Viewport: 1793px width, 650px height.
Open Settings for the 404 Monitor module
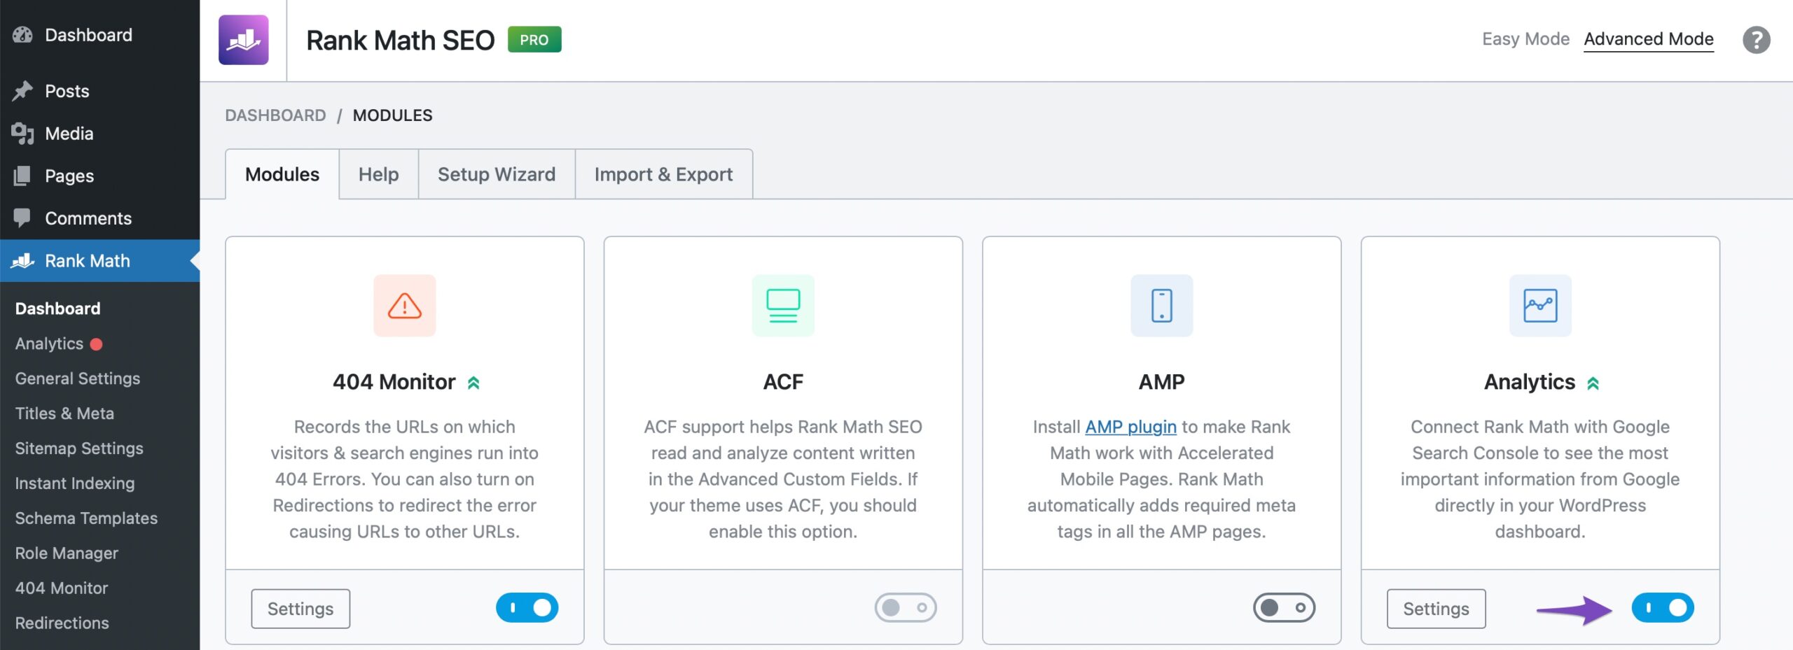click(x=300, y=609)
